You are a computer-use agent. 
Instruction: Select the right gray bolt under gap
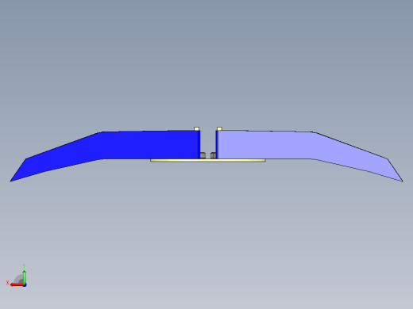click(213, 155)
